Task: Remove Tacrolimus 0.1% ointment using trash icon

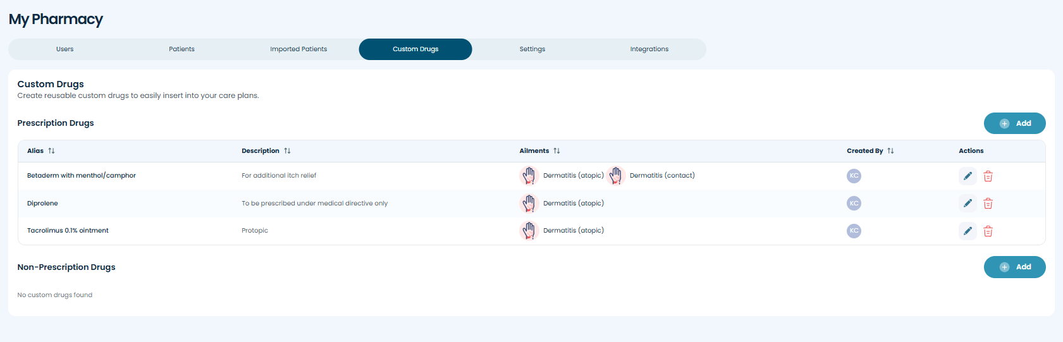Action: click(x=988, y=231)
